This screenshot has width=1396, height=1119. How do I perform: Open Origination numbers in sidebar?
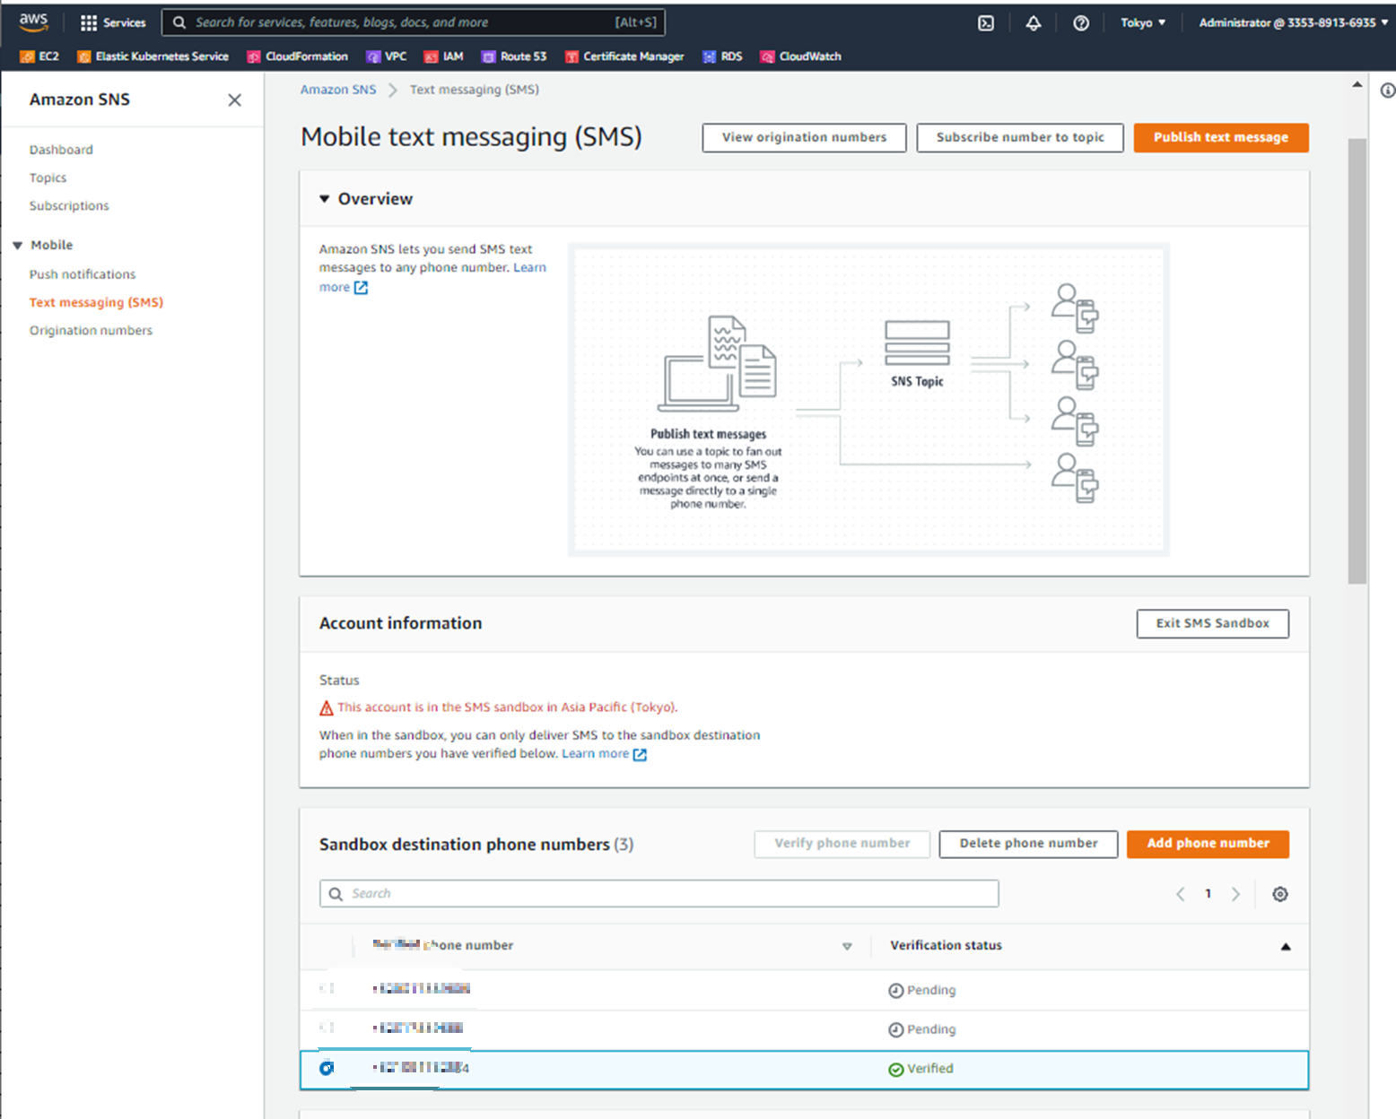click(91, 330)
